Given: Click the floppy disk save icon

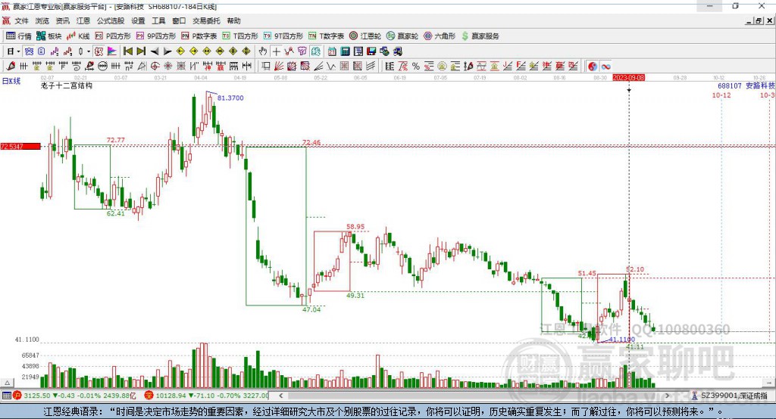Looking at the screenshot, I should pos(371,51).
